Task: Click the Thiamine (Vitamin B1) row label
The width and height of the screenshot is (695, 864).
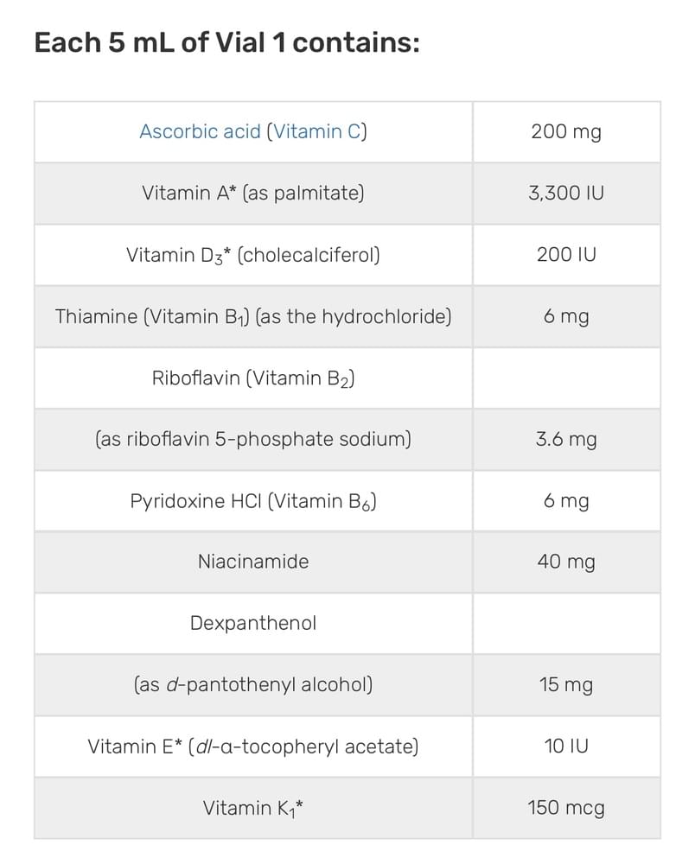Action: tap(253, 316)
